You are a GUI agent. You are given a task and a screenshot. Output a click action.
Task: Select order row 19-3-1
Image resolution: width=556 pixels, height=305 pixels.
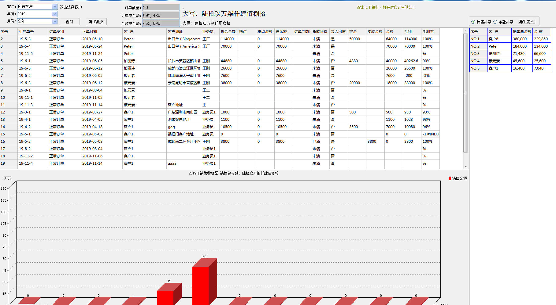point(220,112)
